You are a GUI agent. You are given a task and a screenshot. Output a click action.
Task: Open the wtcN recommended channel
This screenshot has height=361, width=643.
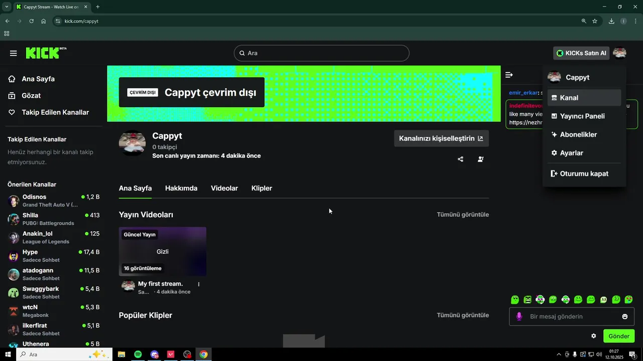[x=54, y=311]
